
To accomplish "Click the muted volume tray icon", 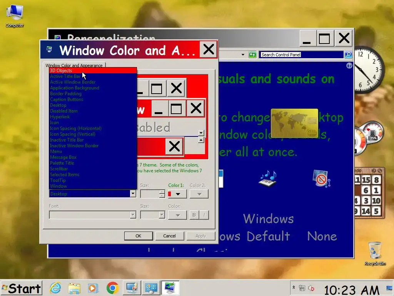I will tap(311, 288).
